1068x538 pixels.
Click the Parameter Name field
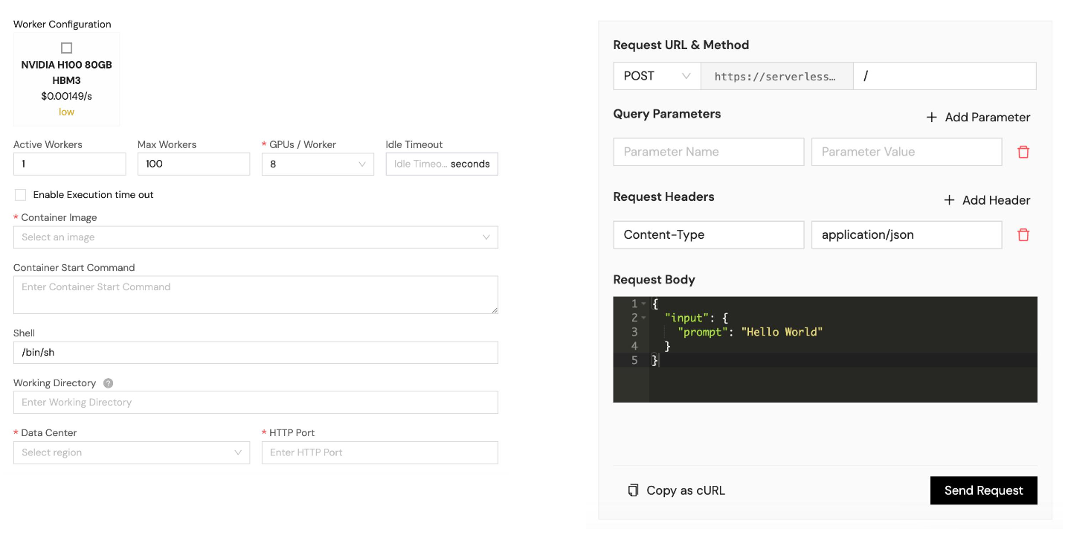point(709,152)
